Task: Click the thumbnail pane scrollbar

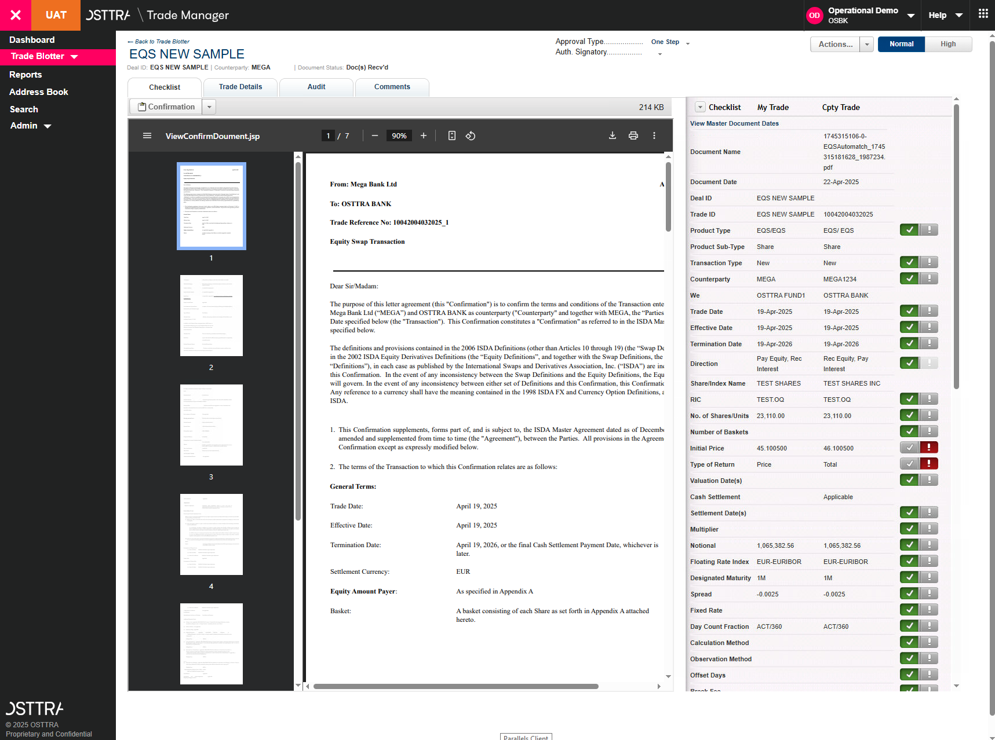Action: coord(298,340)
